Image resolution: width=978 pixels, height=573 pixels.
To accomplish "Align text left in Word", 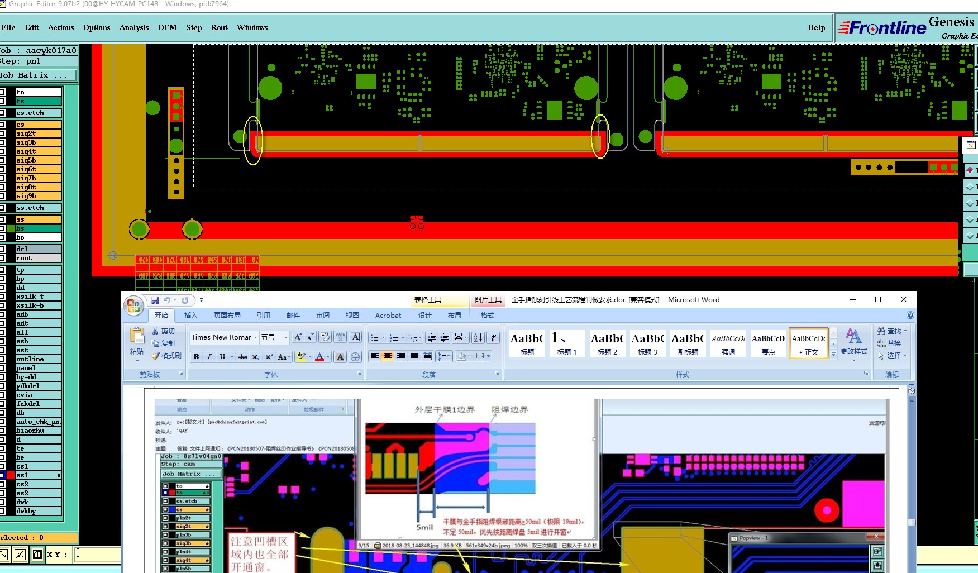I will pos(374,356).
